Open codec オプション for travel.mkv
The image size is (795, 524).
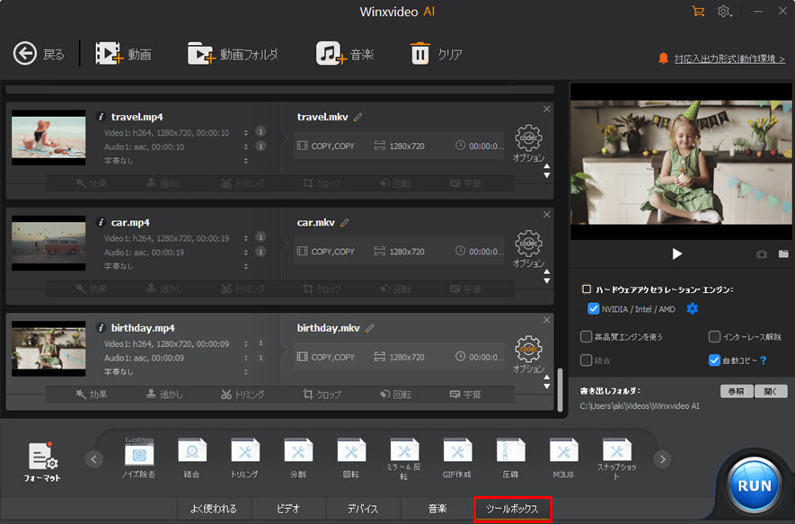pyautogui.click(x=528, y=144)
